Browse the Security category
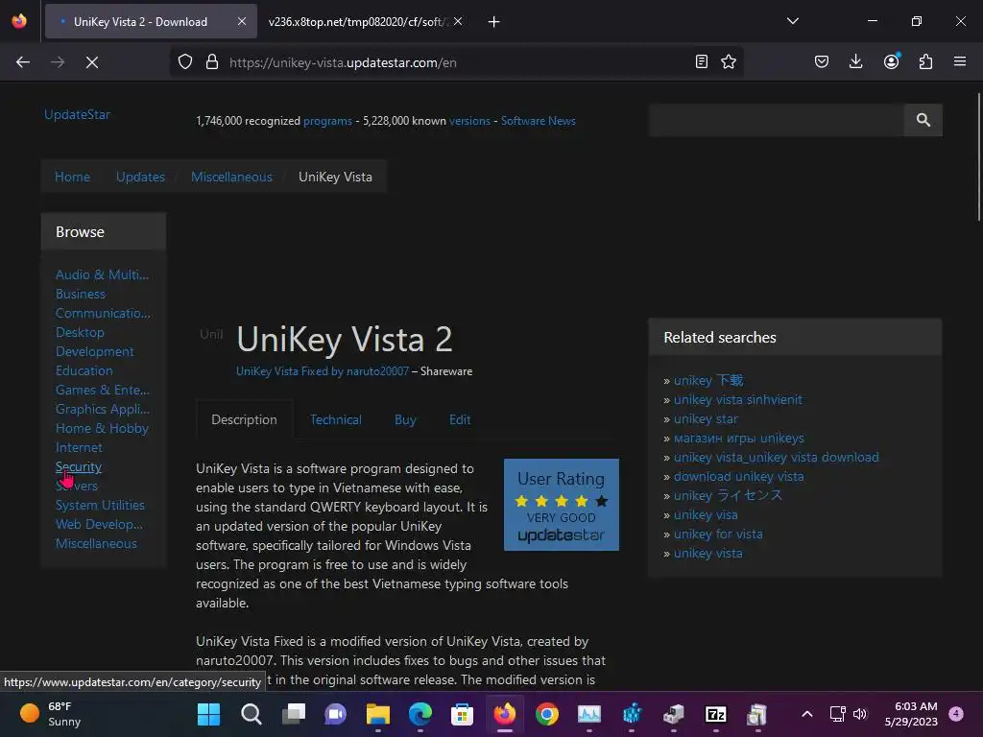 (x=79, y=467)
